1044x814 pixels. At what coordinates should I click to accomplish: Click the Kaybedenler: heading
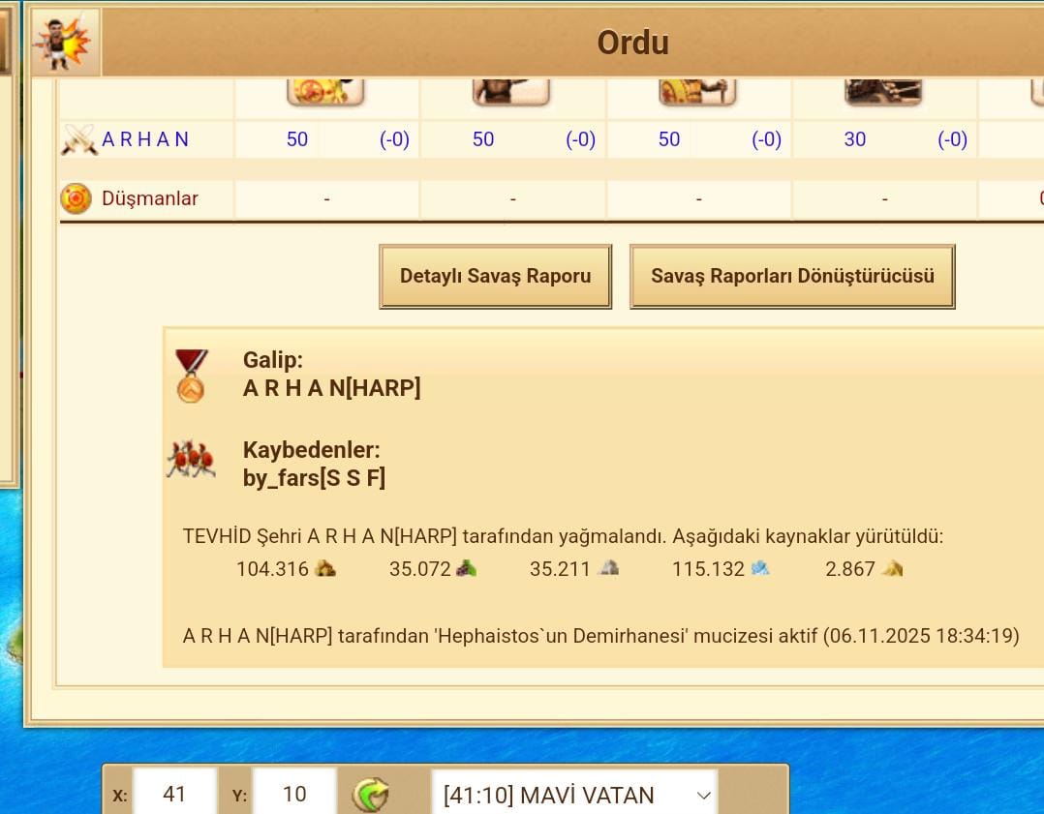312,450
